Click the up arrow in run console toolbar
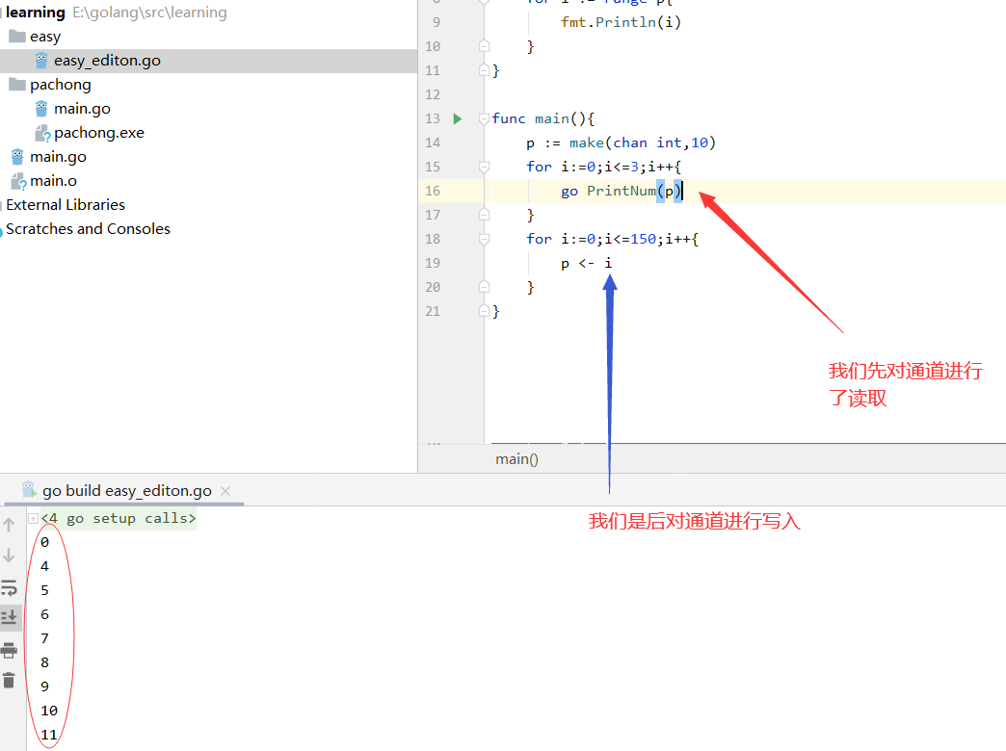This screenshot has width=1006, height=751. [10, 525]
